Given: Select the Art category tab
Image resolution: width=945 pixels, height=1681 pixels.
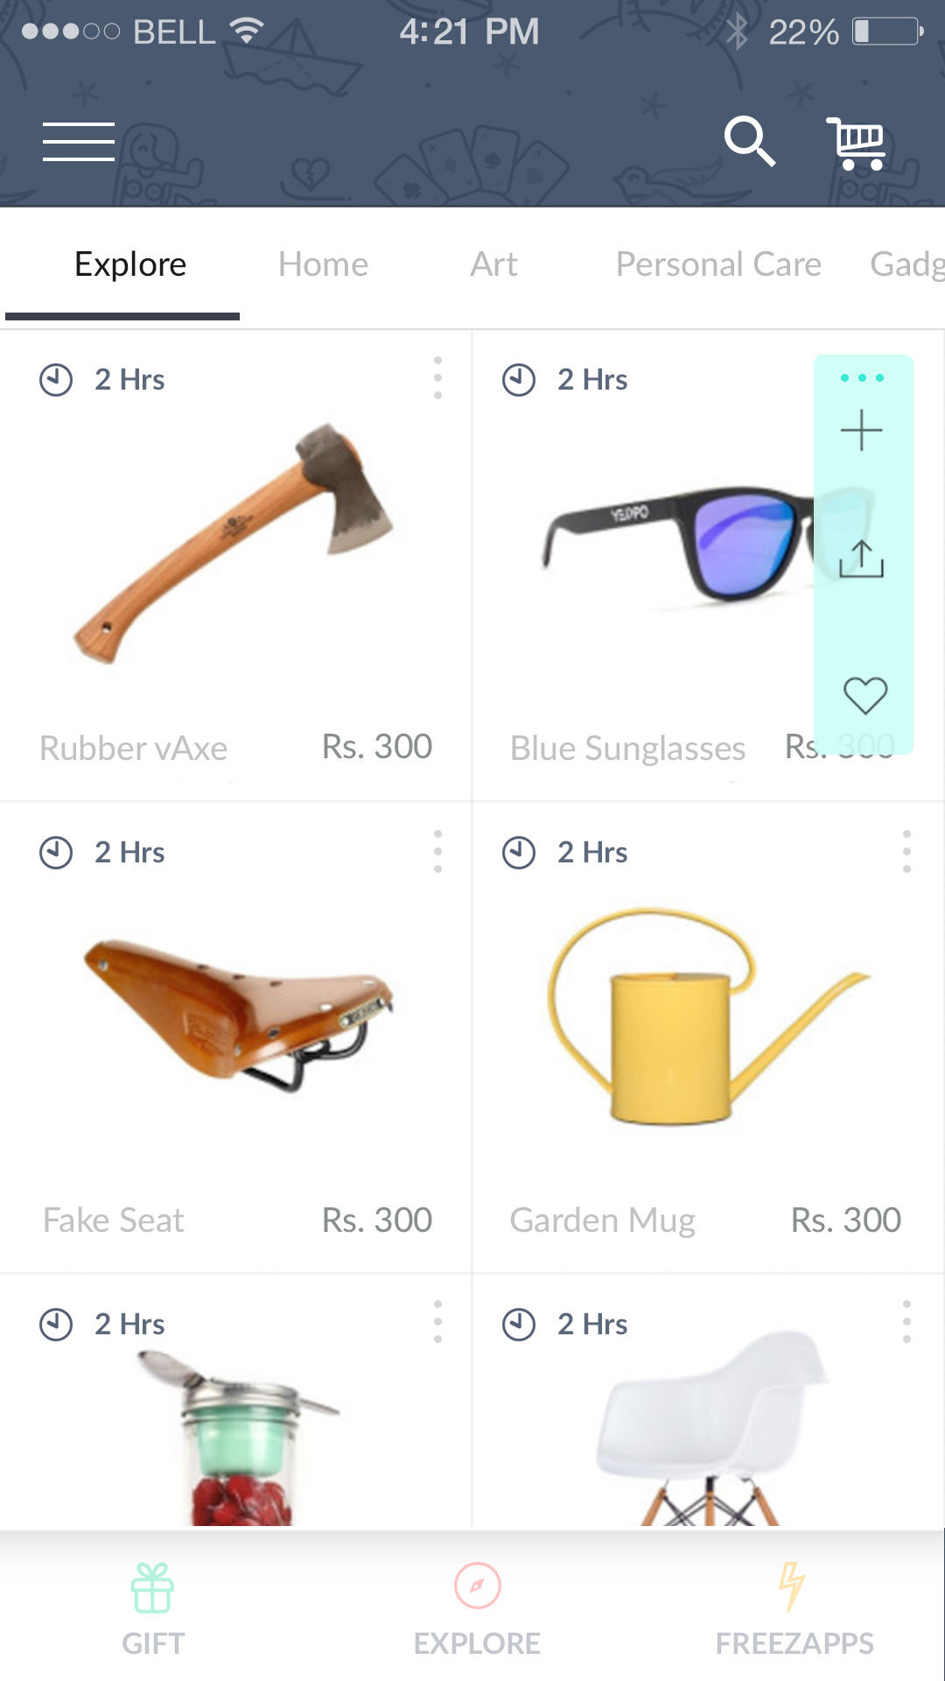Looking at the screenshot, I should coord(493,264).
